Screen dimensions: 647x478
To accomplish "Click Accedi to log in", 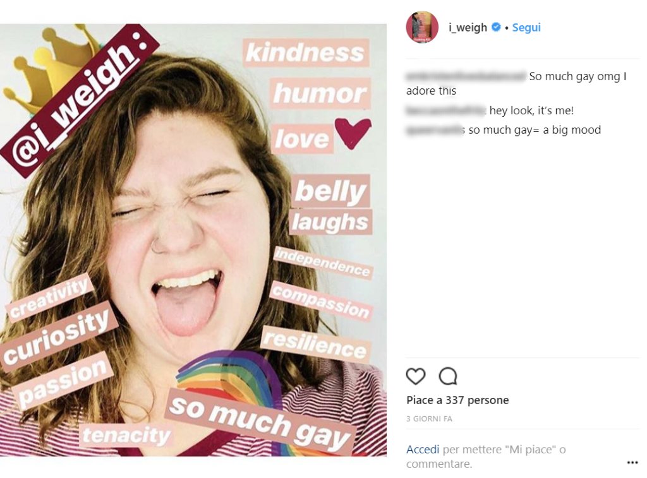I will click(x=423, y=450).
